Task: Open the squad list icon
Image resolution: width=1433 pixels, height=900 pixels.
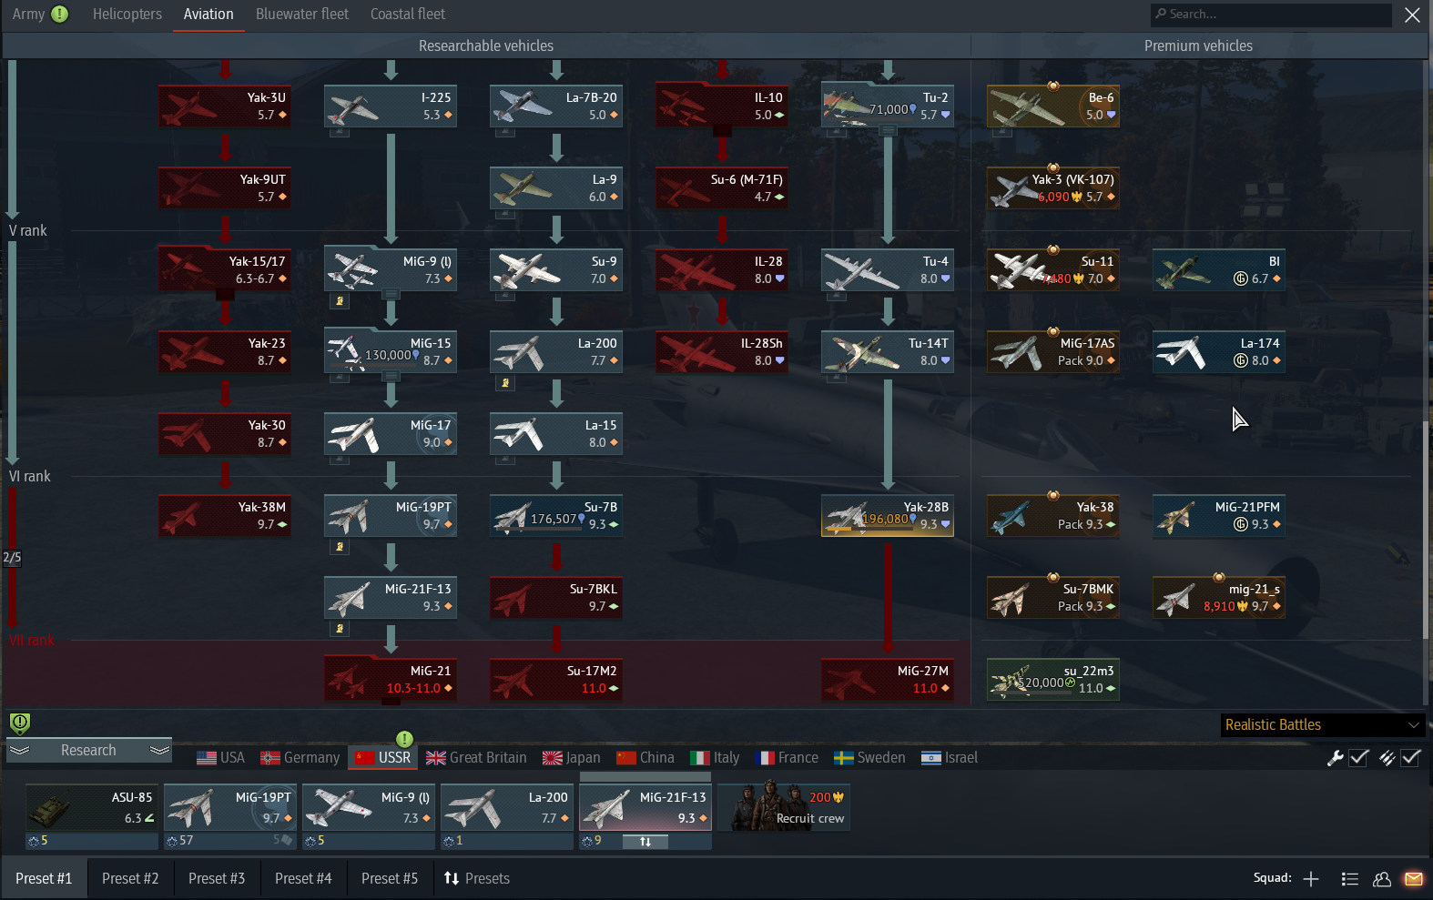Action: click(x=1350, y=878)
